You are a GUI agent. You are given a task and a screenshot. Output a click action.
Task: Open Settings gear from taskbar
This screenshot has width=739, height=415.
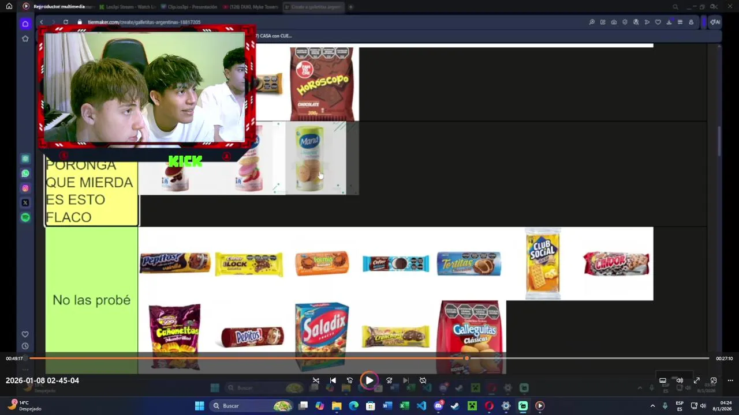(506, 406)
